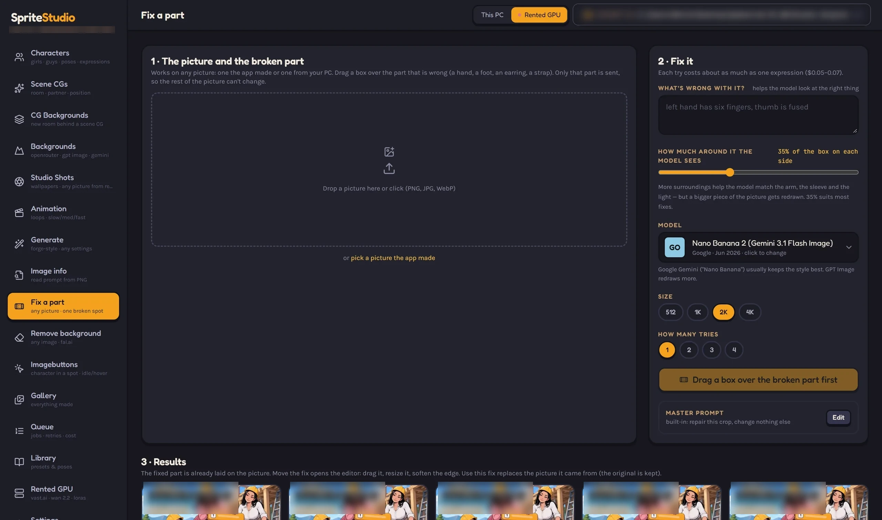Click the Backgrounds mountain icon
The height and width of the screenshot is (520, 882).
[x=19, y=151]
